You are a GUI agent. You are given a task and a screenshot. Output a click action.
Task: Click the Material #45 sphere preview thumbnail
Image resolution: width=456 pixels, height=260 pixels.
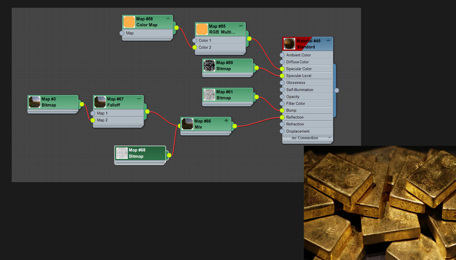click(x=289, y=44)
